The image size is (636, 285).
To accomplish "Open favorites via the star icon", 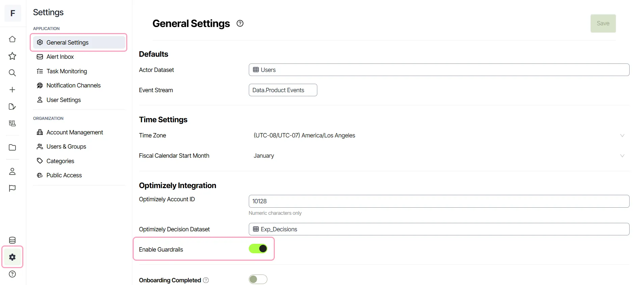I will click(x=12, y=56).
